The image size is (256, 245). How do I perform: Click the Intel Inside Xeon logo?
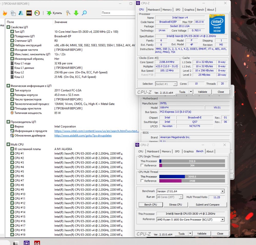click(217, 24)
